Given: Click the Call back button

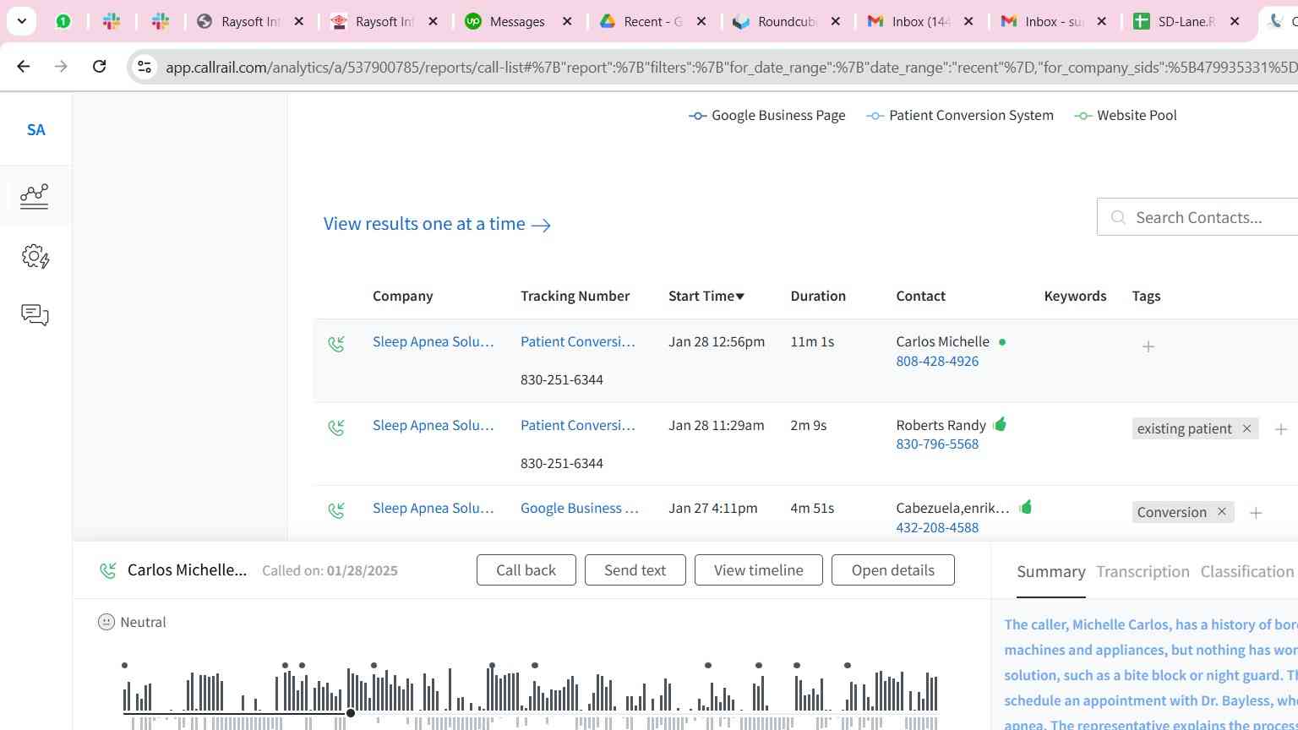Looking at the screenshot, I should [x=526, y=570].
